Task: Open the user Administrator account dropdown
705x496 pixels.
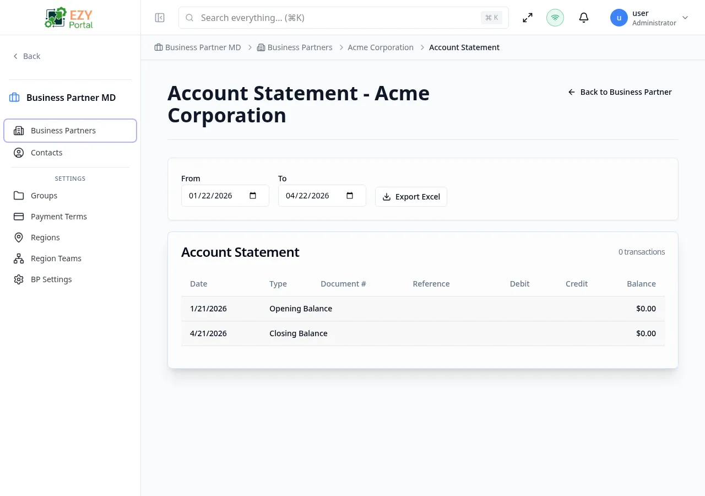Action: pos(650,18)
